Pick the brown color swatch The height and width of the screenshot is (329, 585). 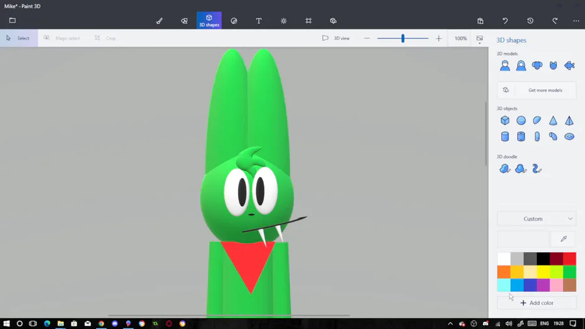569,285
